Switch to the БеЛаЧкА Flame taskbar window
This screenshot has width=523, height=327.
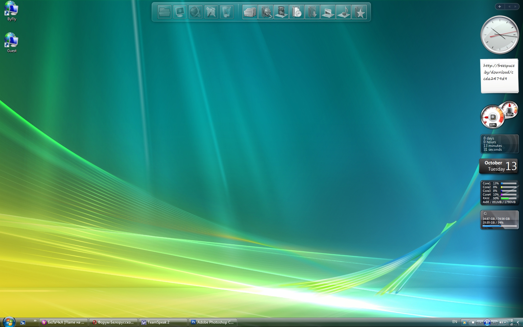[64, 322]
